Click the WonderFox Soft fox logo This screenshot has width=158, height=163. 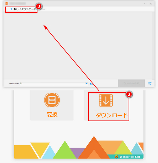pyautogui.click(x=116, y=157)
